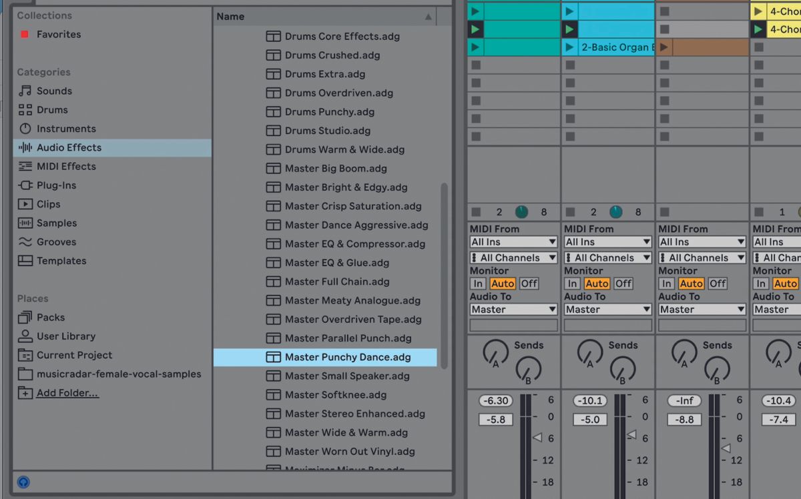This screenshot has width=801, height=499.
Task: Click the Sounds category music-note icon
Action: [x=26, y=91]
